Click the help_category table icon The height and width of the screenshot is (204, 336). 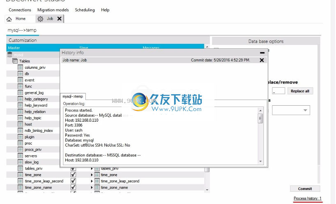pos(21,99)
